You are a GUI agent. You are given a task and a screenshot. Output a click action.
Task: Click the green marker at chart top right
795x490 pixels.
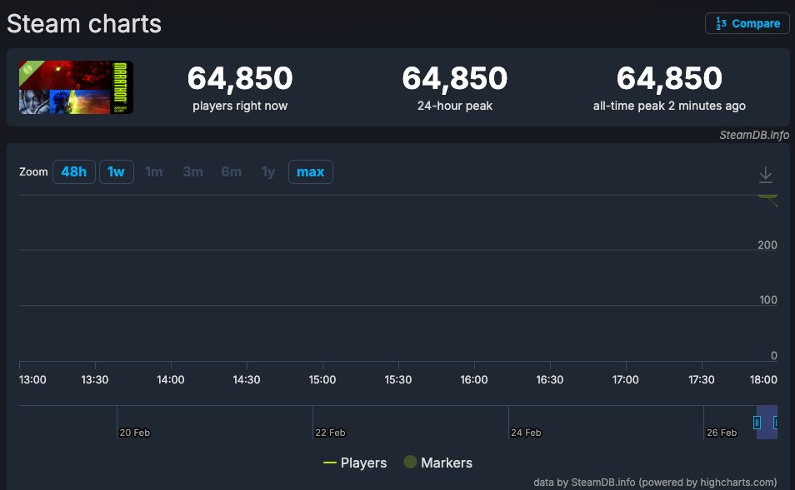point(768,196)
